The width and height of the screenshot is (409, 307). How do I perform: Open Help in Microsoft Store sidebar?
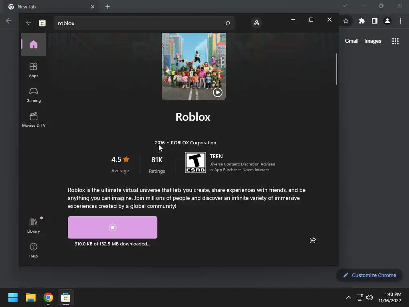pyautogui.click(x=34, y=251)
